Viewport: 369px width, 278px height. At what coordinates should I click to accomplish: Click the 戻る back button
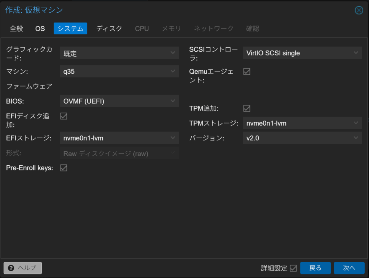click(315, 268)
